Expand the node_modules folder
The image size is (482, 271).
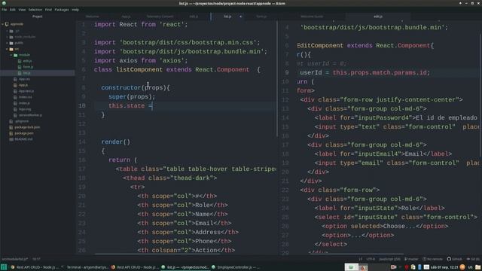tap(7, 37)
